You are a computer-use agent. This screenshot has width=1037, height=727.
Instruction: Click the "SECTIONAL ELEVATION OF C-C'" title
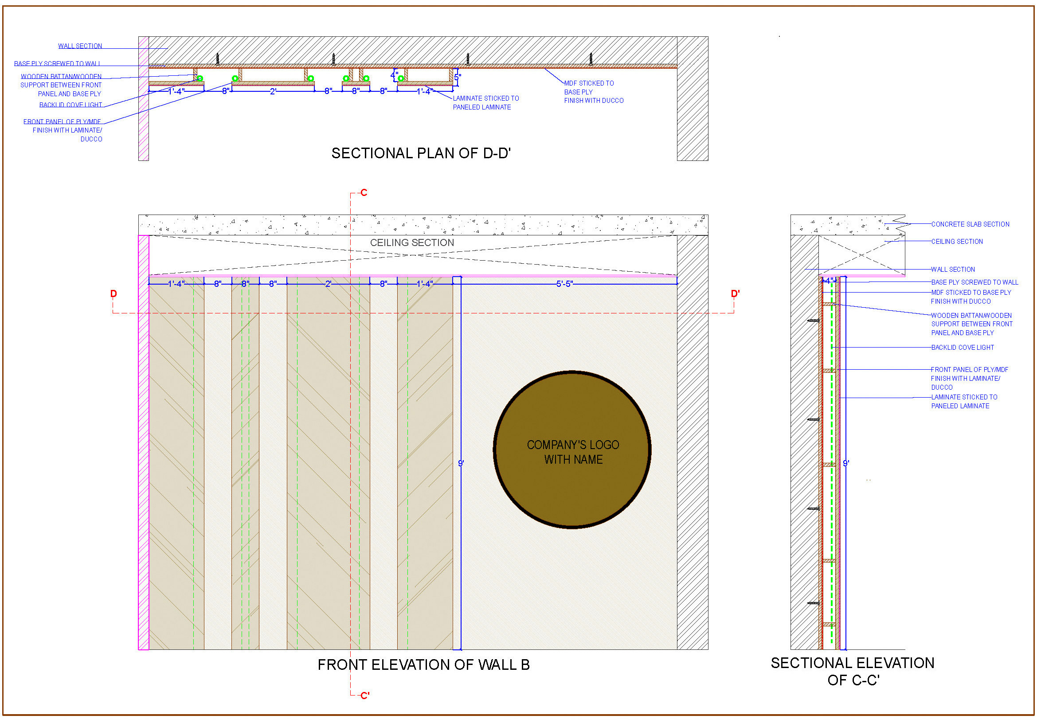[852, 672]
